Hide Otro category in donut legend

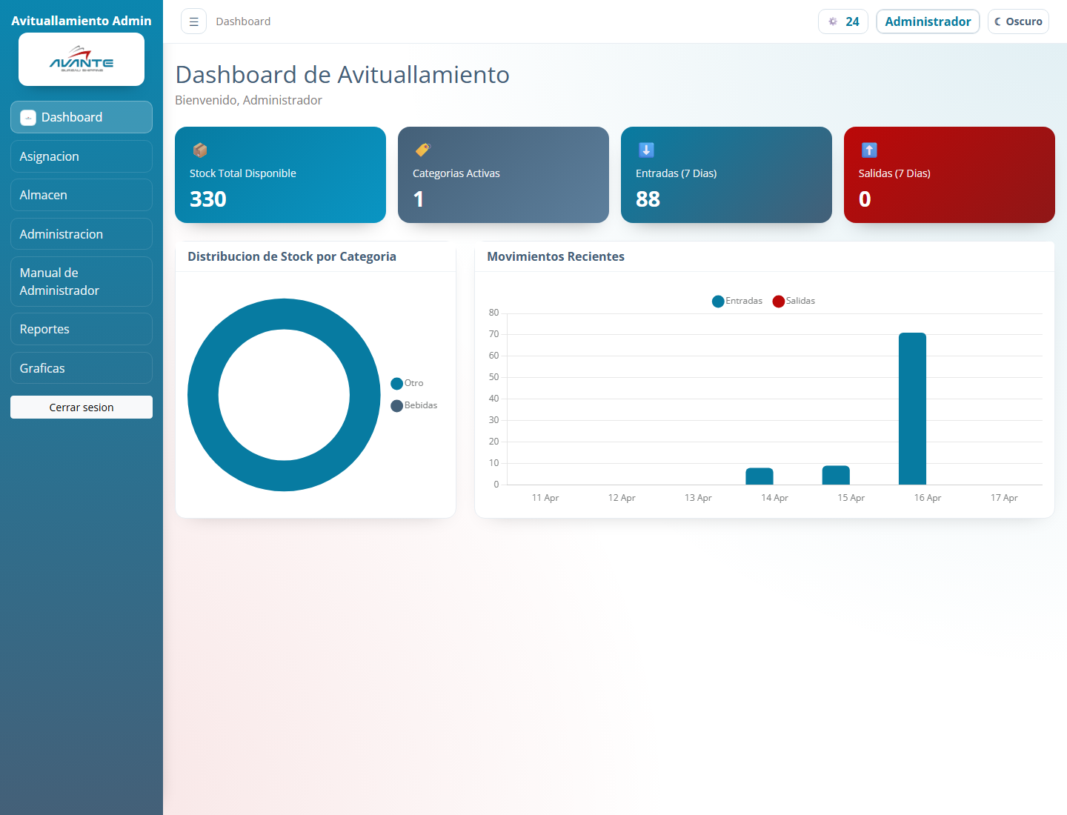[408, 383]
